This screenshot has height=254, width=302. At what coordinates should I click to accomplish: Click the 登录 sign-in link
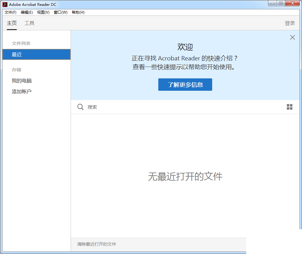290,23
